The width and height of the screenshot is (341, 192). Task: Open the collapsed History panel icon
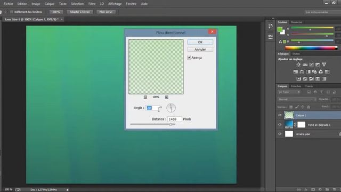270,26
